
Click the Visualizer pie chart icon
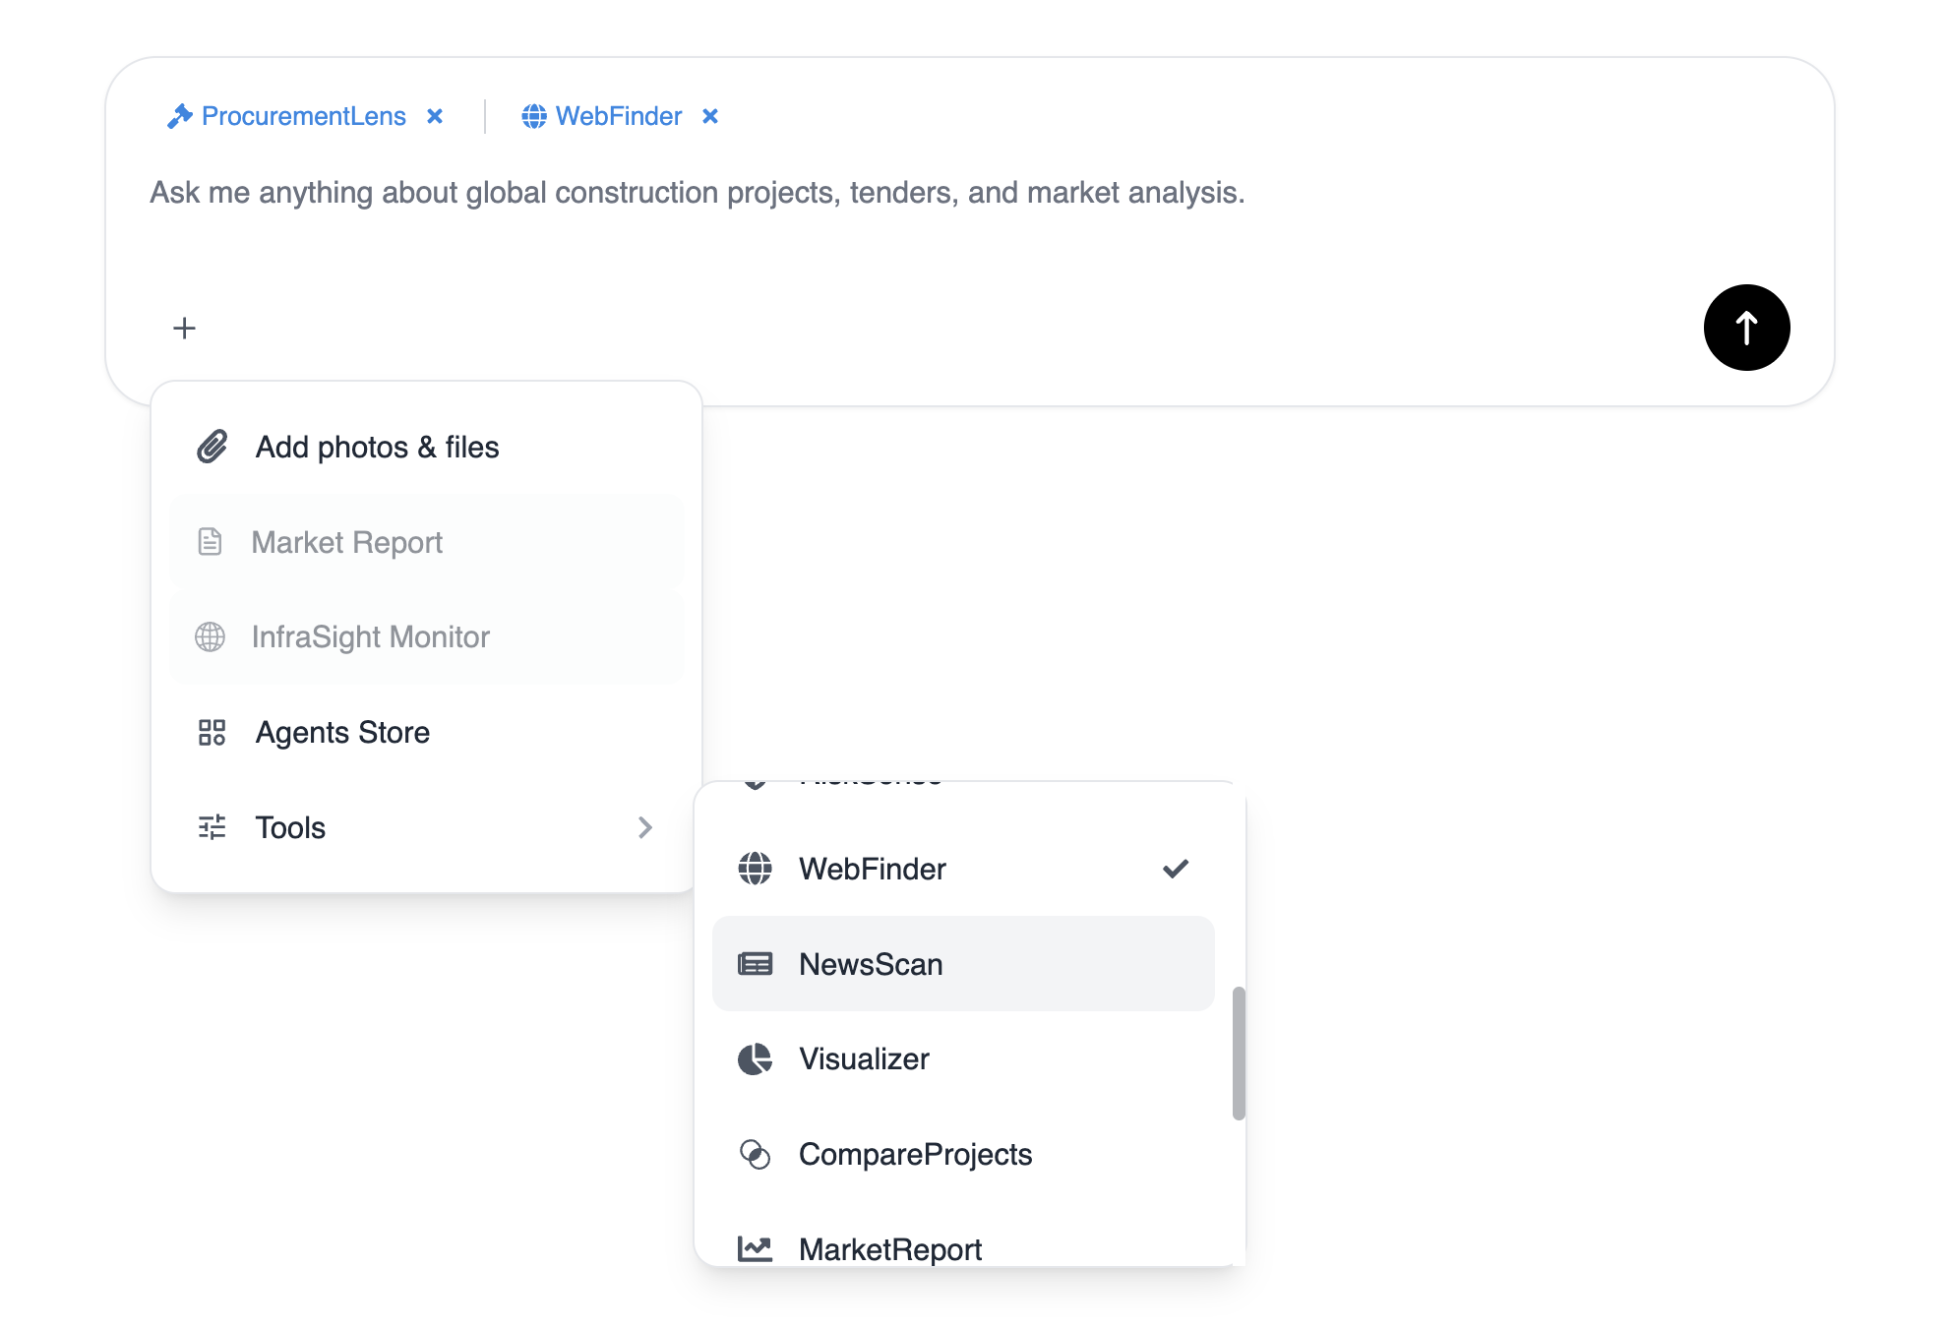click(x=755, y=1059)
